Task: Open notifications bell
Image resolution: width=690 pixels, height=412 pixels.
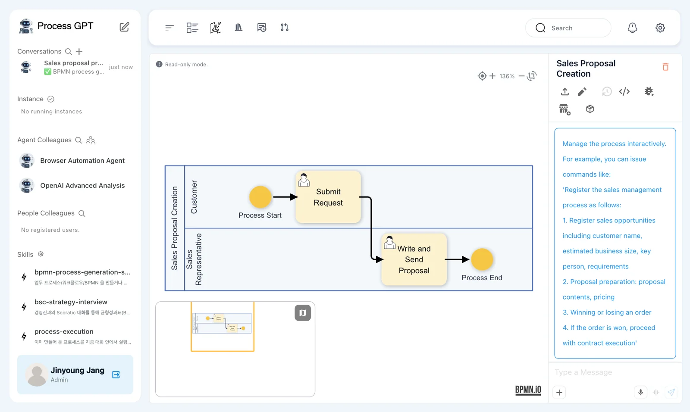Action: click(632, 28)
